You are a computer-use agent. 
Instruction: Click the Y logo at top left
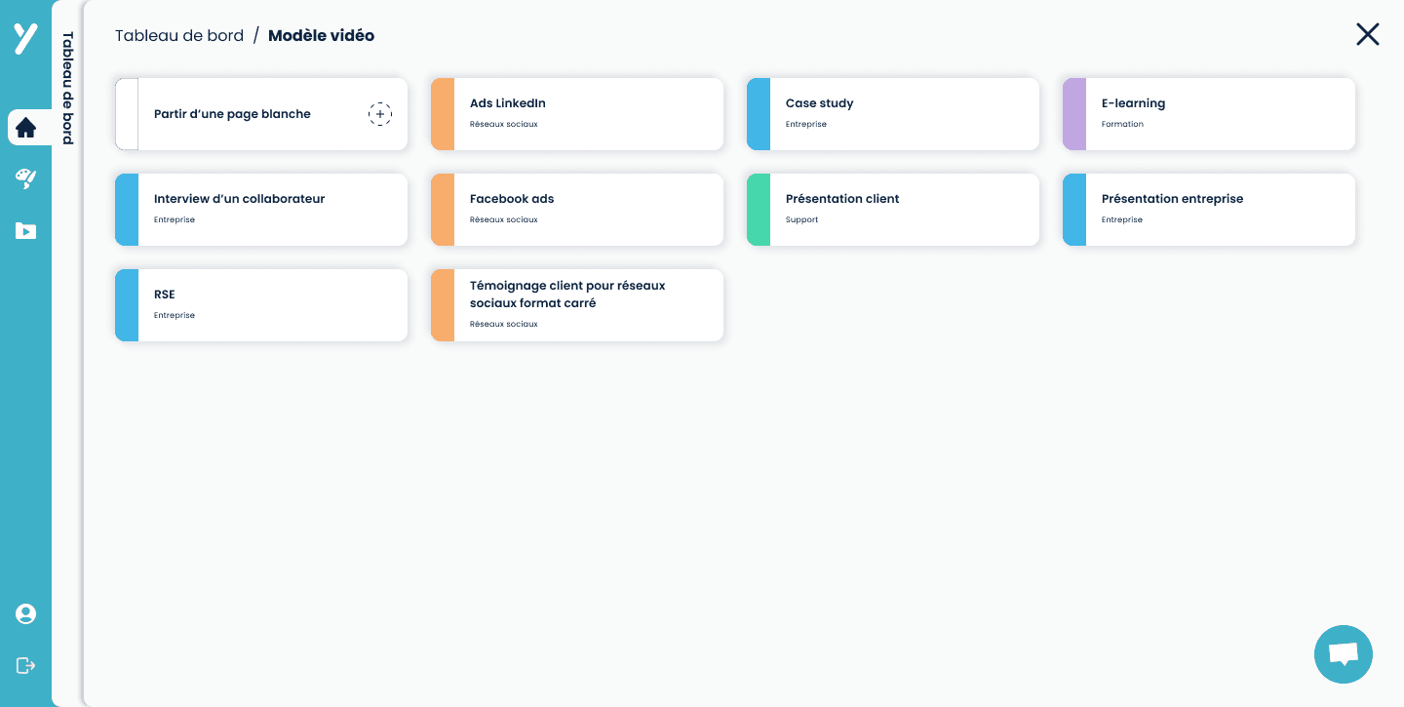point(25,39)
